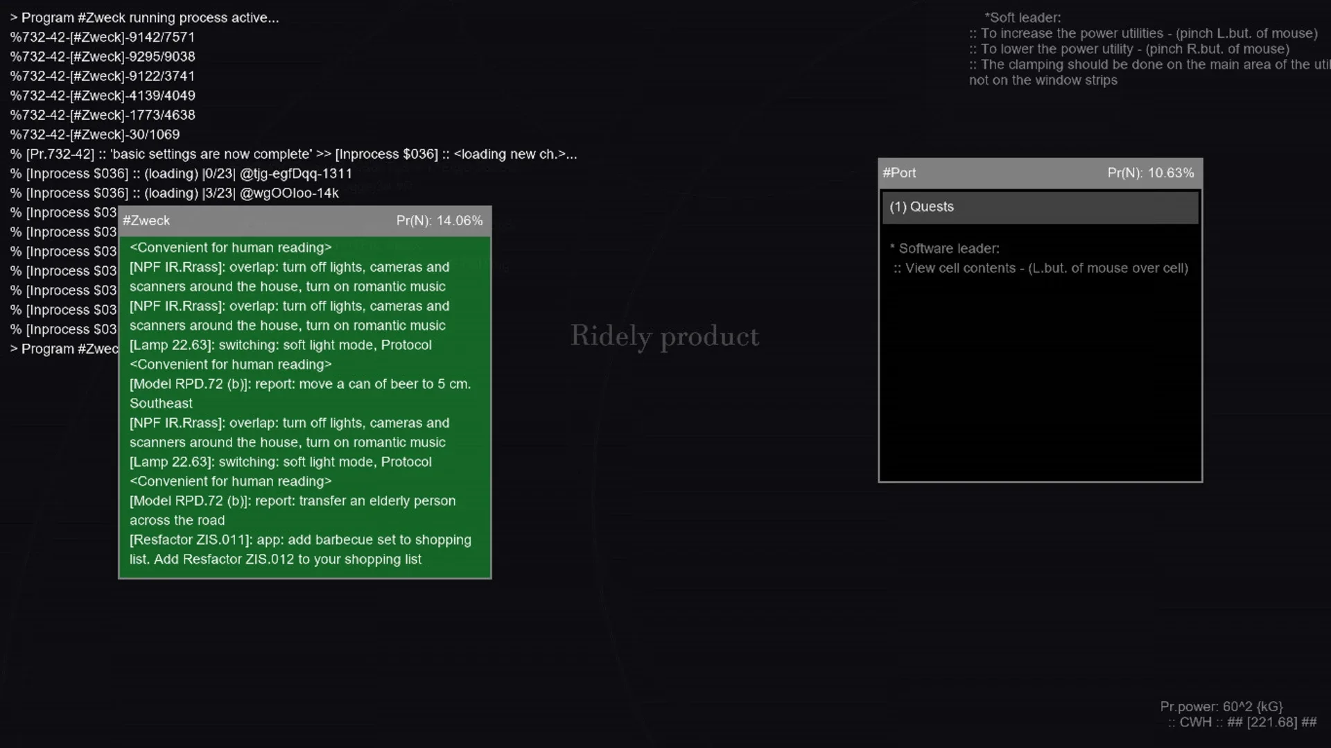1331x748 pixels.
Task: Click the last Lamp 22.63 switching line
Action: coord(280,462)
